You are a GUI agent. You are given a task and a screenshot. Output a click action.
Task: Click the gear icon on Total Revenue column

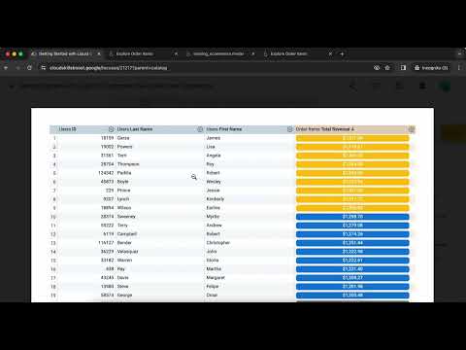point(412,129)
